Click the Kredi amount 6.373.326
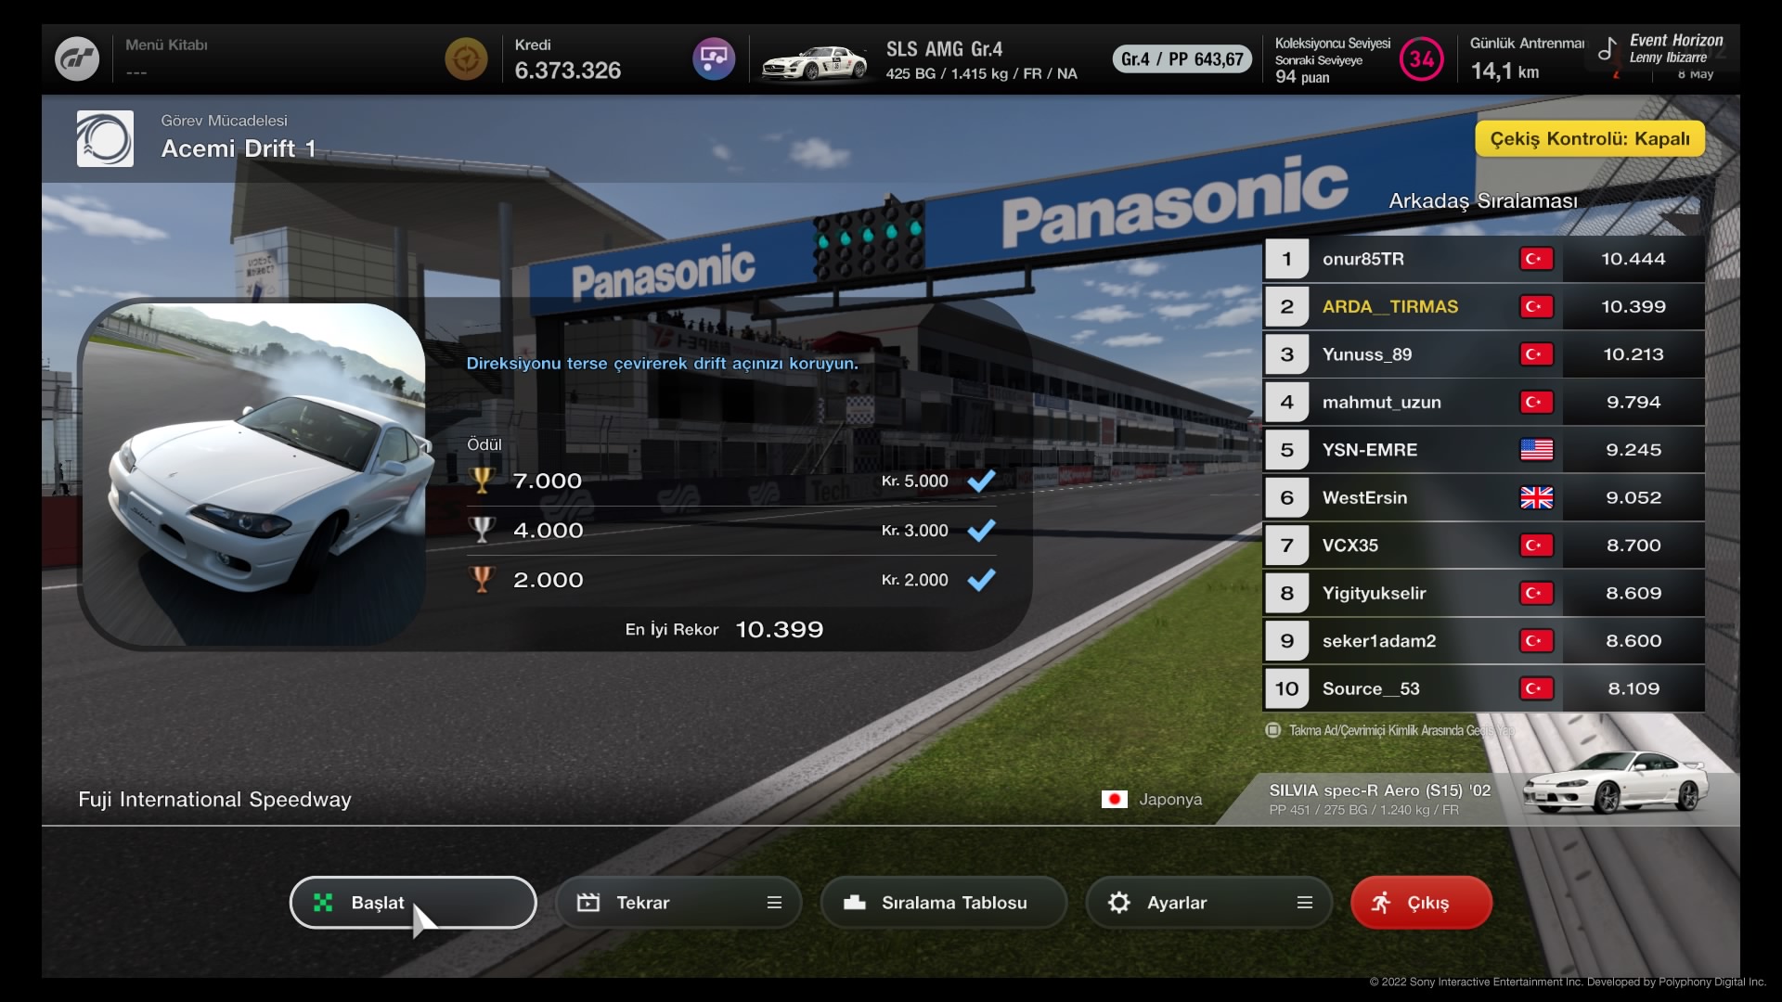The height and width of the screenshot is (1002, 1782). 567,71
